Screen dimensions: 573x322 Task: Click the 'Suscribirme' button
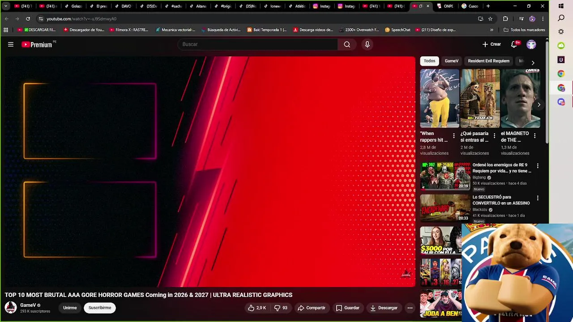(100, 308)
